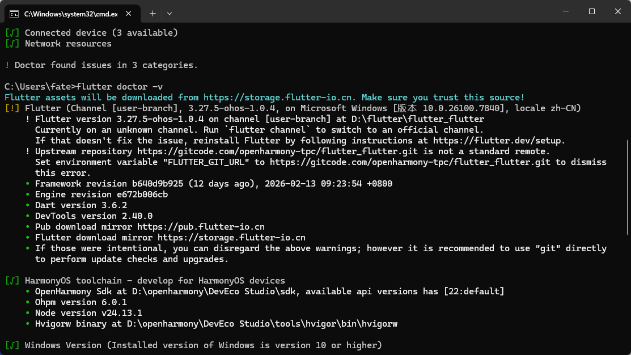Minimize the terminal window
The image size is (631, 355).
(x=566, y=11)
